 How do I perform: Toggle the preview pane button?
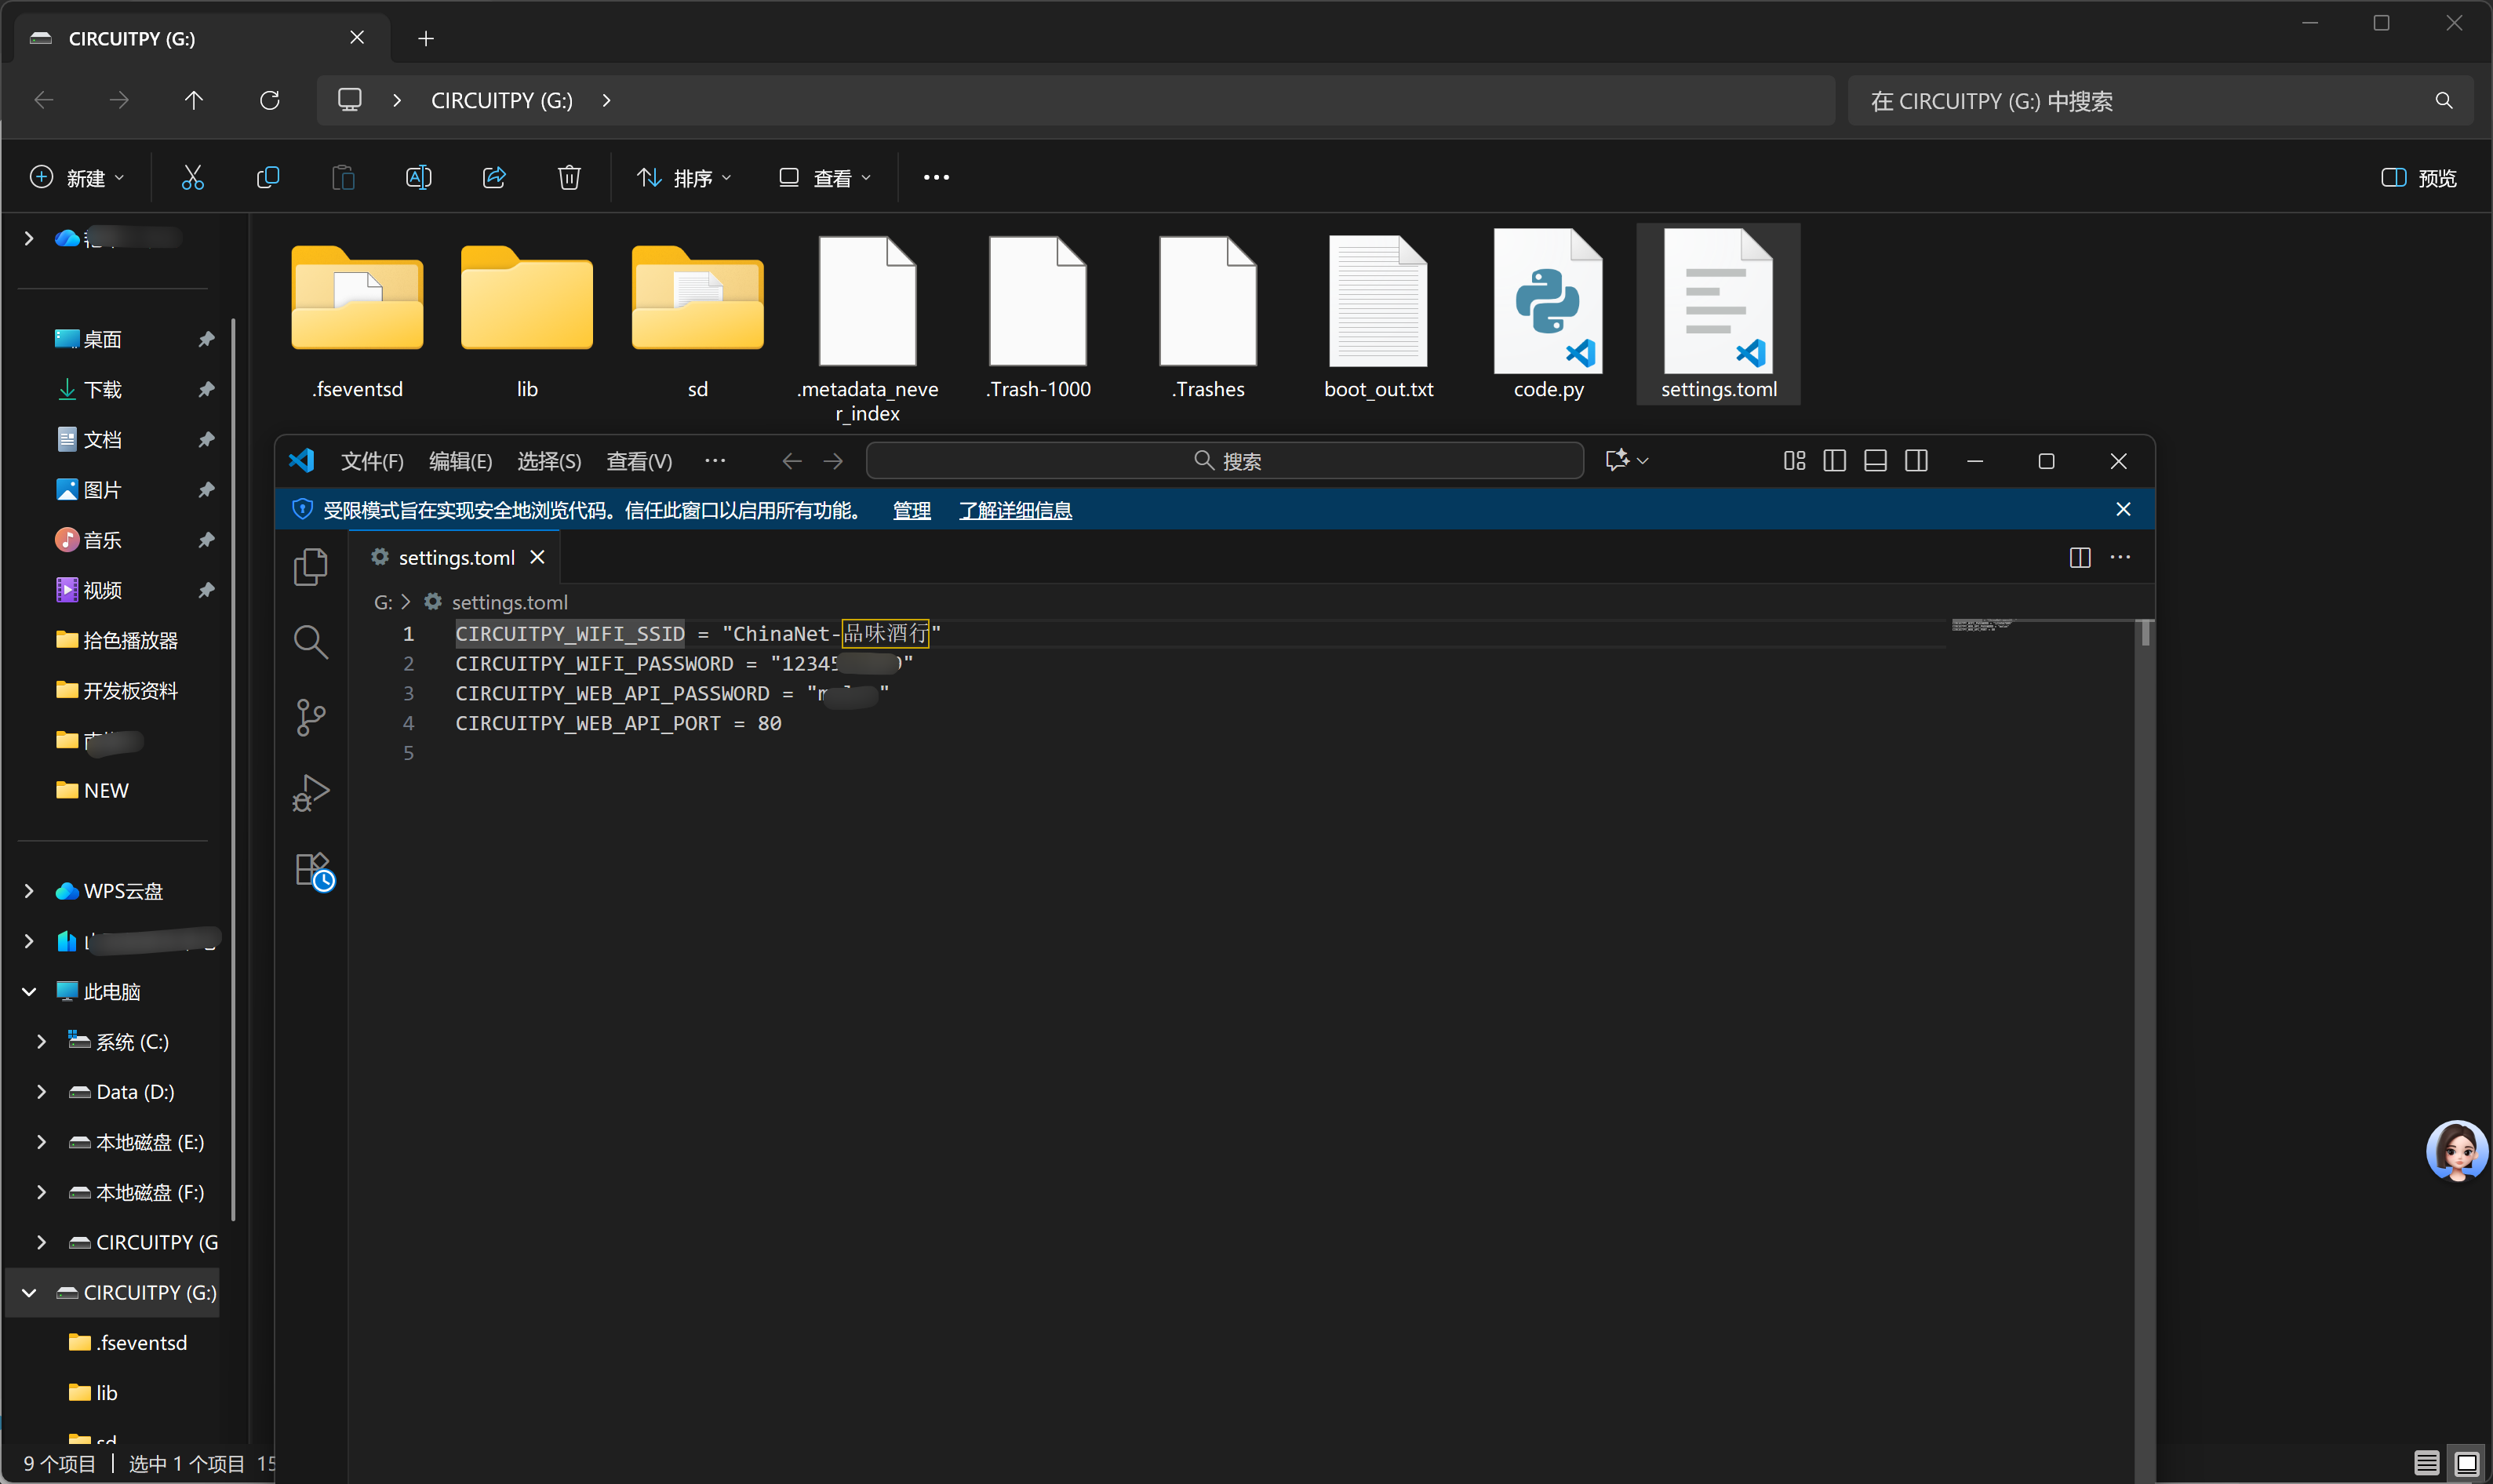point(2418,178)
